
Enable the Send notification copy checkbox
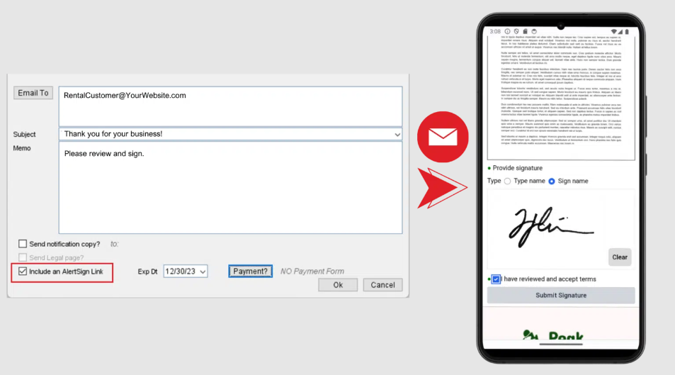coord(23,244)
